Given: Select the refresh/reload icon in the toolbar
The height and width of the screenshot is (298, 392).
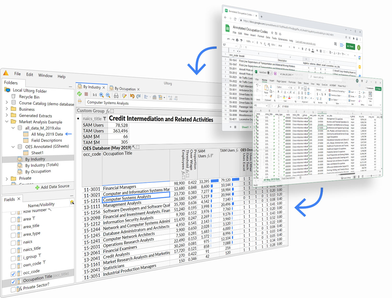Looking at the screenshot, I should pyautogui.click(x=79, y=95).
